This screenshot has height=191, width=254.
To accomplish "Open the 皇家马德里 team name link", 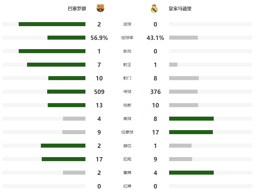I will coord(180,9).
